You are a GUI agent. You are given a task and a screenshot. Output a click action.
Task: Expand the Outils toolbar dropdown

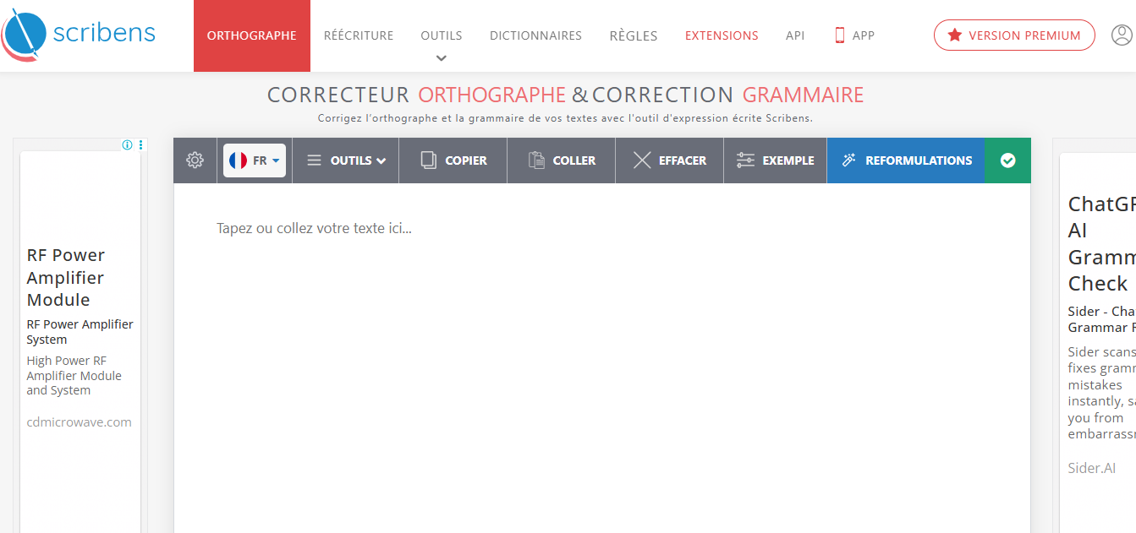click(x=346, y=160)
